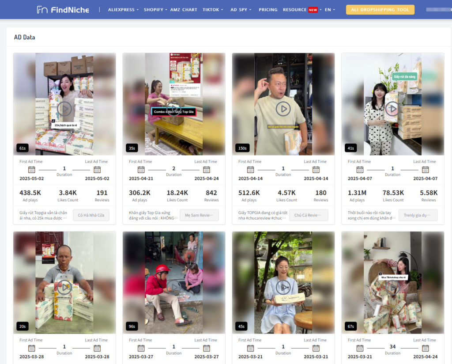
Task: Click Last Ad Time calendar icon for 2025-03-27
Action: coord(207,348)
